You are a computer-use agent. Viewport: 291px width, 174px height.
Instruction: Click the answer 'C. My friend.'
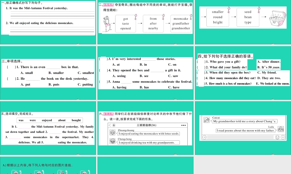click(x=267, y=72)
